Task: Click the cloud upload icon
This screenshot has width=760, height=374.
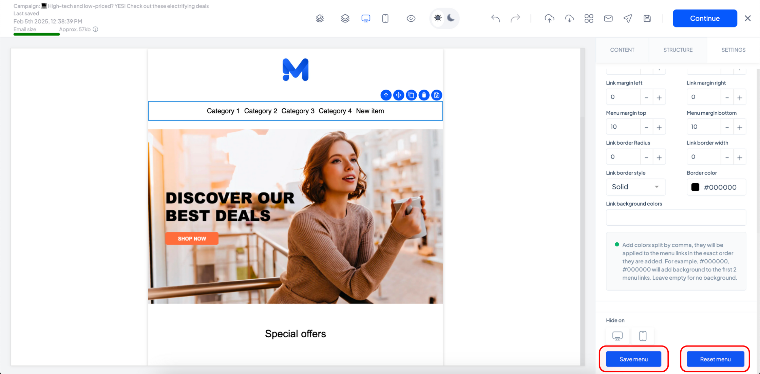Action: point(549,18)
